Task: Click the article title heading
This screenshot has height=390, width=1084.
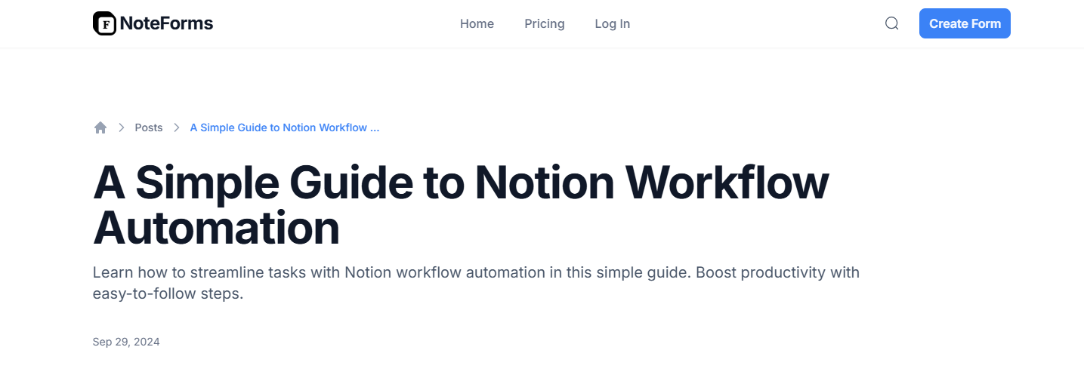Action: (x=461, y=204)
